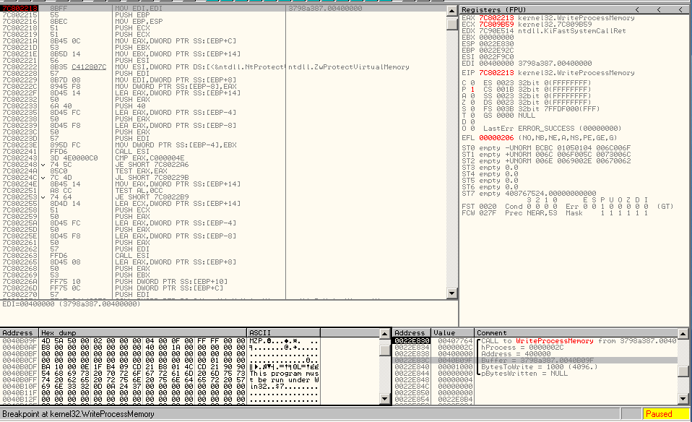Image resolution: width=692 pixels, height=422 pixels.
Task: Select the EAX register value 7C802213
Action: [x=496, y=18]
